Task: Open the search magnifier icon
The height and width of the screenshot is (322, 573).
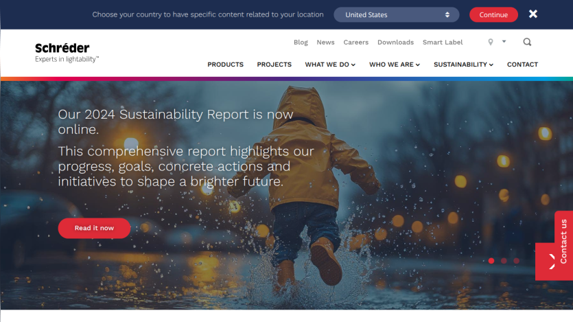Action: (527, 42)
